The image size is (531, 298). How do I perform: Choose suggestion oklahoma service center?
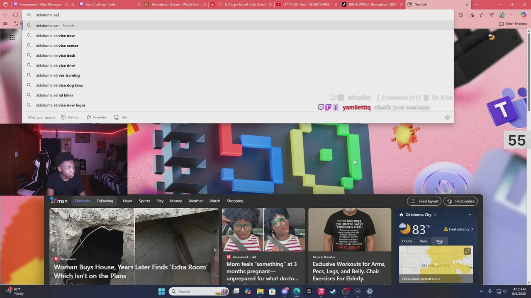click(x=238, y=46)
